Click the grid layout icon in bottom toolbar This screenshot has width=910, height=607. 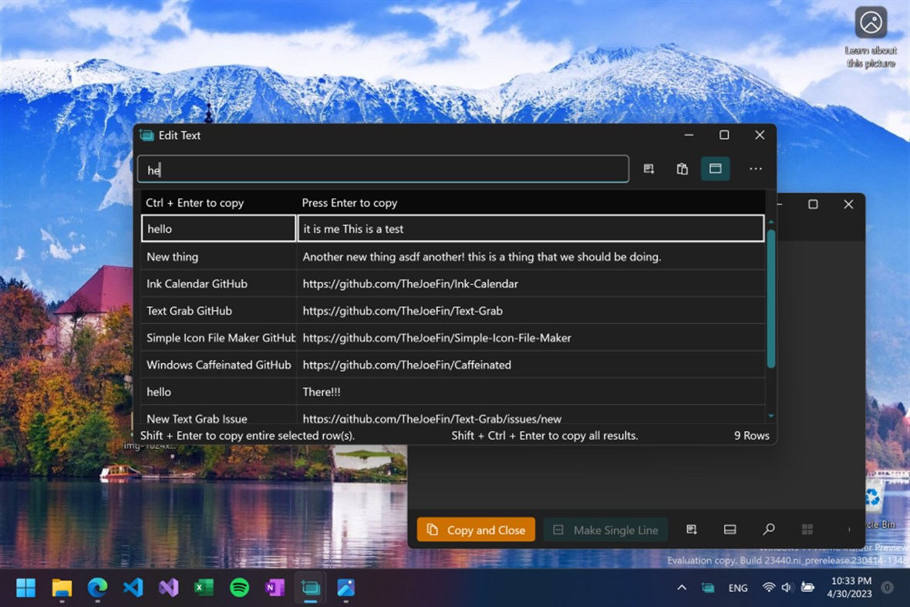click(807, 529)
